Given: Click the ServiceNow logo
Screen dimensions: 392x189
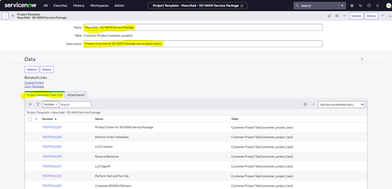Looking at the screenshot, I should pyautogui.click(x=20, y=5).
